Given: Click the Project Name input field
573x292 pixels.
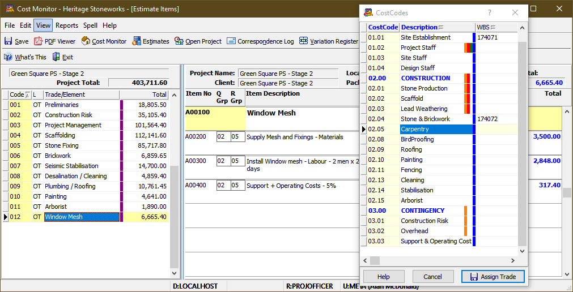Looking at the screenshot, I should 288,74.
